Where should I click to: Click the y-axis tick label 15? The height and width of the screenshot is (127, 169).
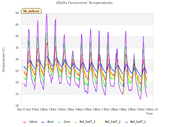click(17, 94)
